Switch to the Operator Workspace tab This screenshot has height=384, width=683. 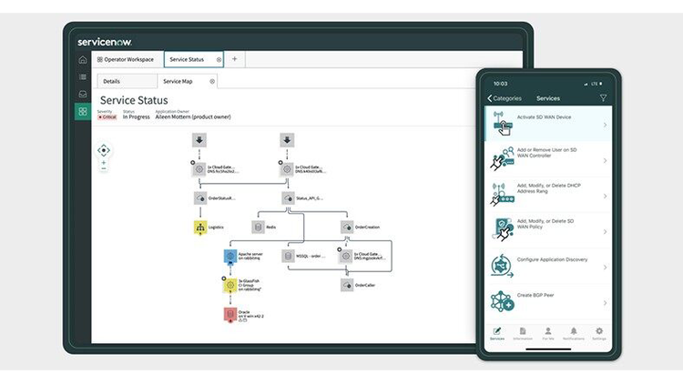click(x=126, y=60)
